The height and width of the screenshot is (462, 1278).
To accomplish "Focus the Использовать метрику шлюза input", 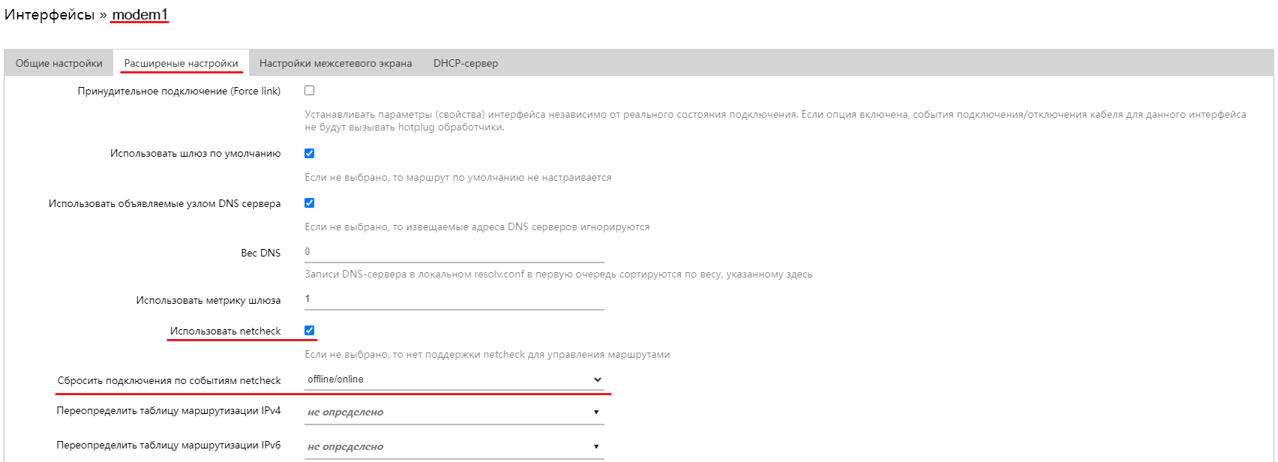I will pos(450,298).
